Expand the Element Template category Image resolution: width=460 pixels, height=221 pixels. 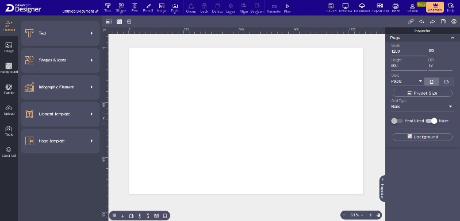(60, 114)
